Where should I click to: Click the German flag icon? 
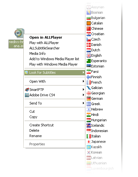point(89,98)
